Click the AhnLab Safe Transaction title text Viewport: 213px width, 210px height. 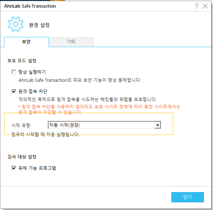click(30, 6)
